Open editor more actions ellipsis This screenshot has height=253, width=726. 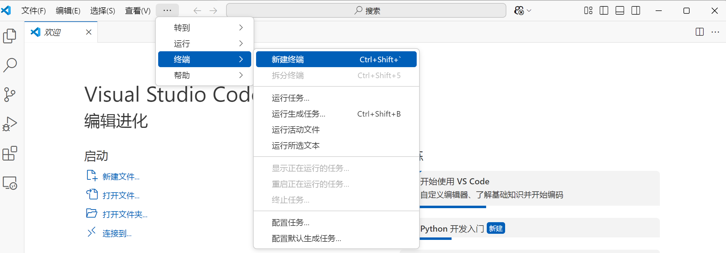pyautogui.click(x=715, y=32)
